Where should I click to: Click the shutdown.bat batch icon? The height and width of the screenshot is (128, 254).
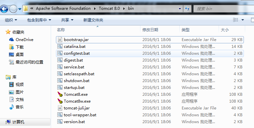pyautogui.click(x=60, y=80)
